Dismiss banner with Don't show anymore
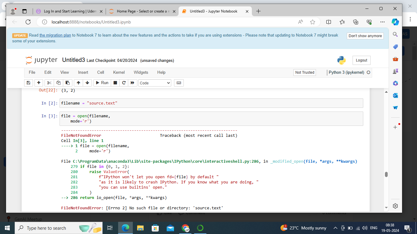The height and width of the screenshot is (234, 417). click(365, 36)
